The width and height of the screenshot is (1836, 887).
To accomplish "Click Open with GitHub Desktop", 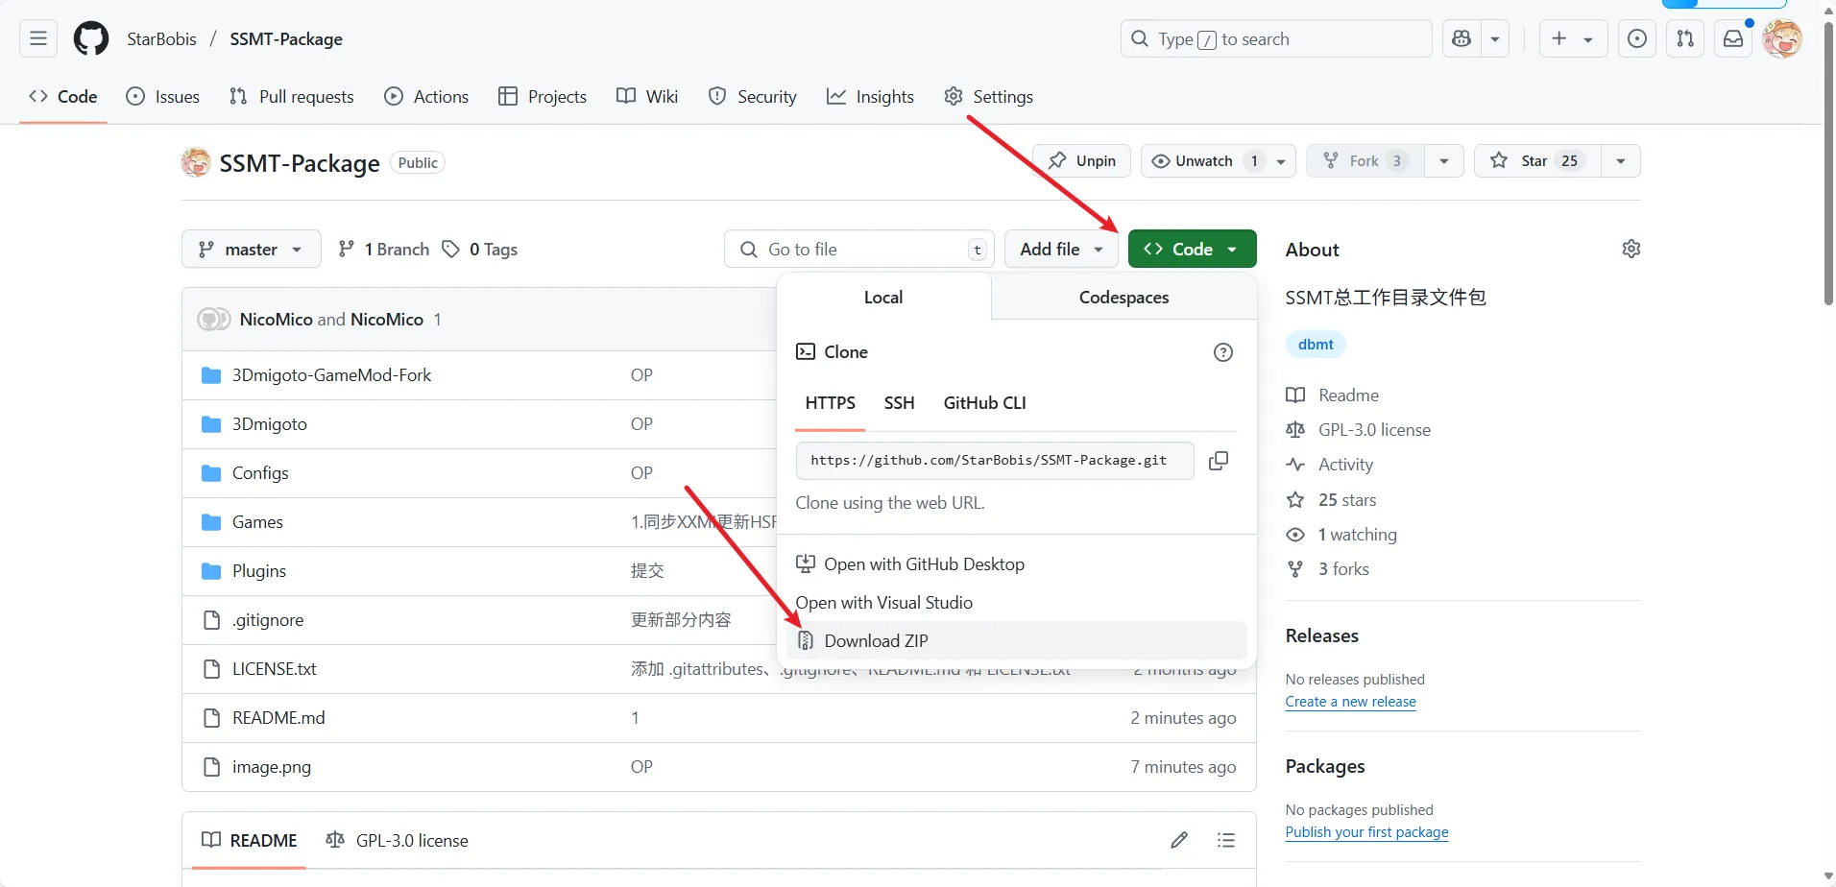I will (1016, 564).
